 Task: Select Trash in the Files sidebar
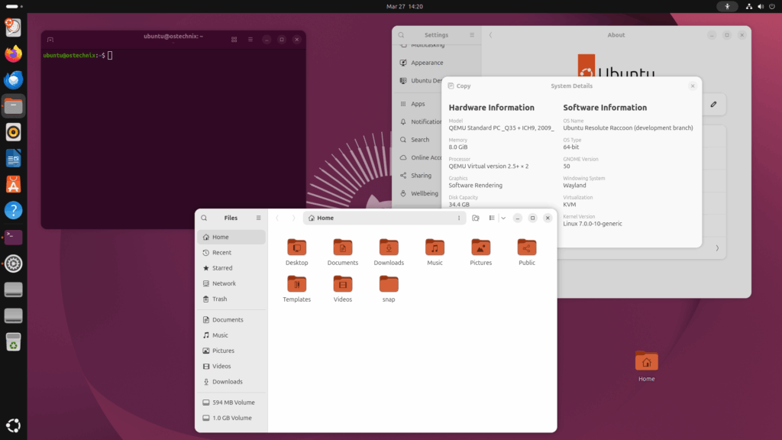231,299
